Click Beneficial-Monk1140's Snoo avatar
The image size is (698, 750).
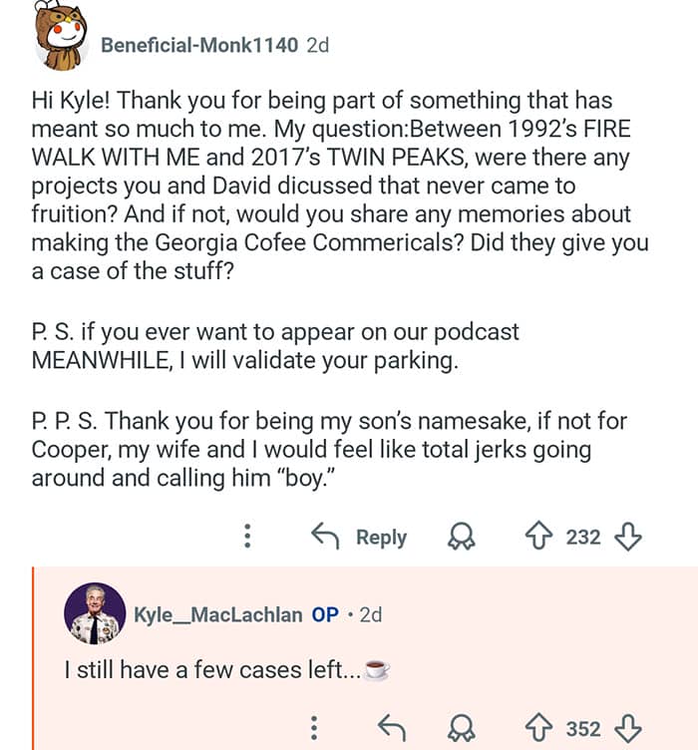pyautogui.click(x=62, y=37)
